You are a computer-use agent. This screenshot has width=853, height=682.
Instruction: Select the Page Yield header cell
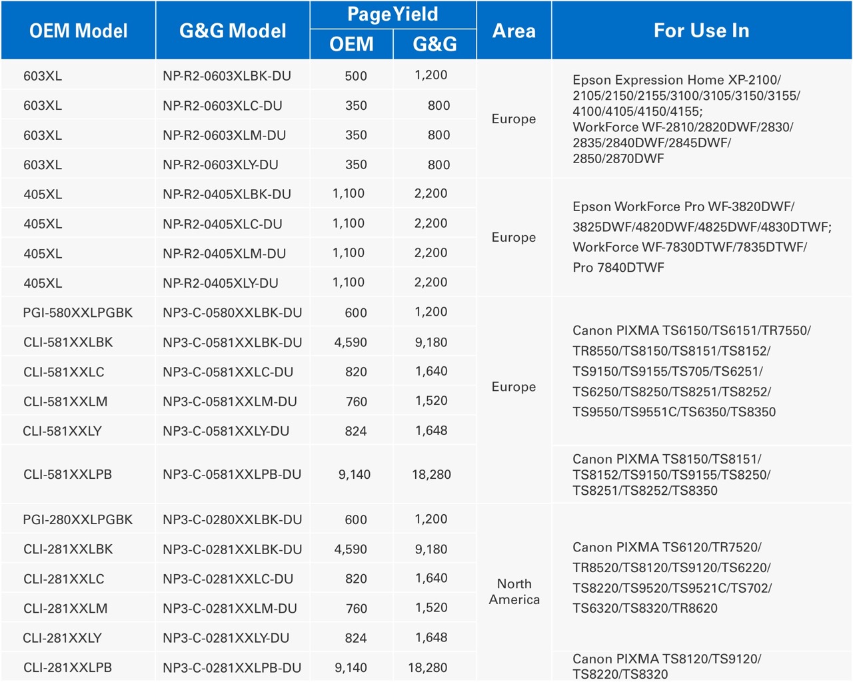click(x=393, y=15)
